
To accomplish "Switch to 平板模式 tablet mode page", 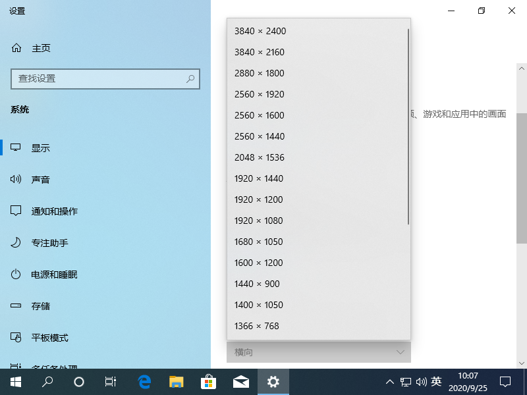I will point(50,338).
